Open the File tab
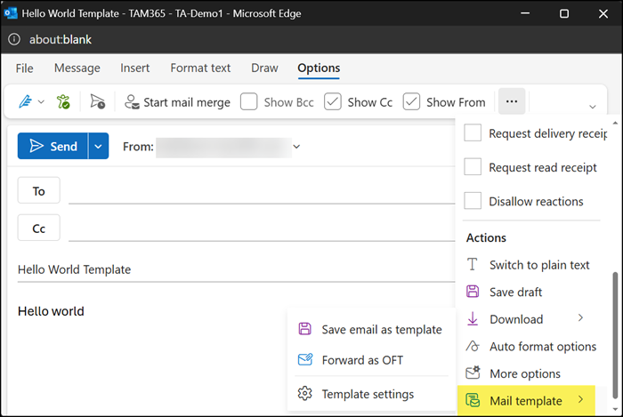Image resolution: width=623 pixels, height=417 pixels. click(x=24, y=68)
